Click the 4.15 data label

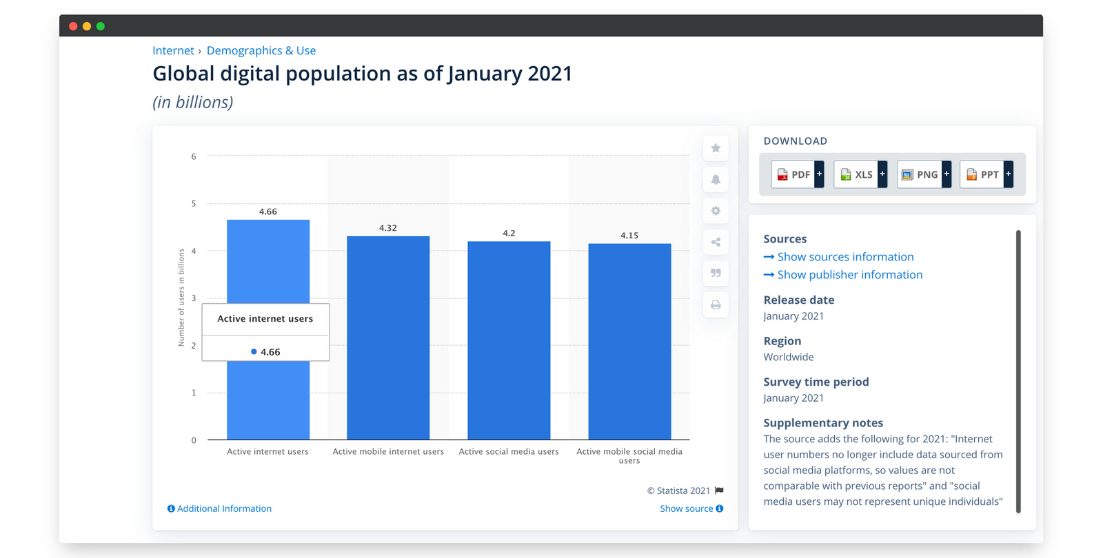pyautogui.click(x=629, y=236)
